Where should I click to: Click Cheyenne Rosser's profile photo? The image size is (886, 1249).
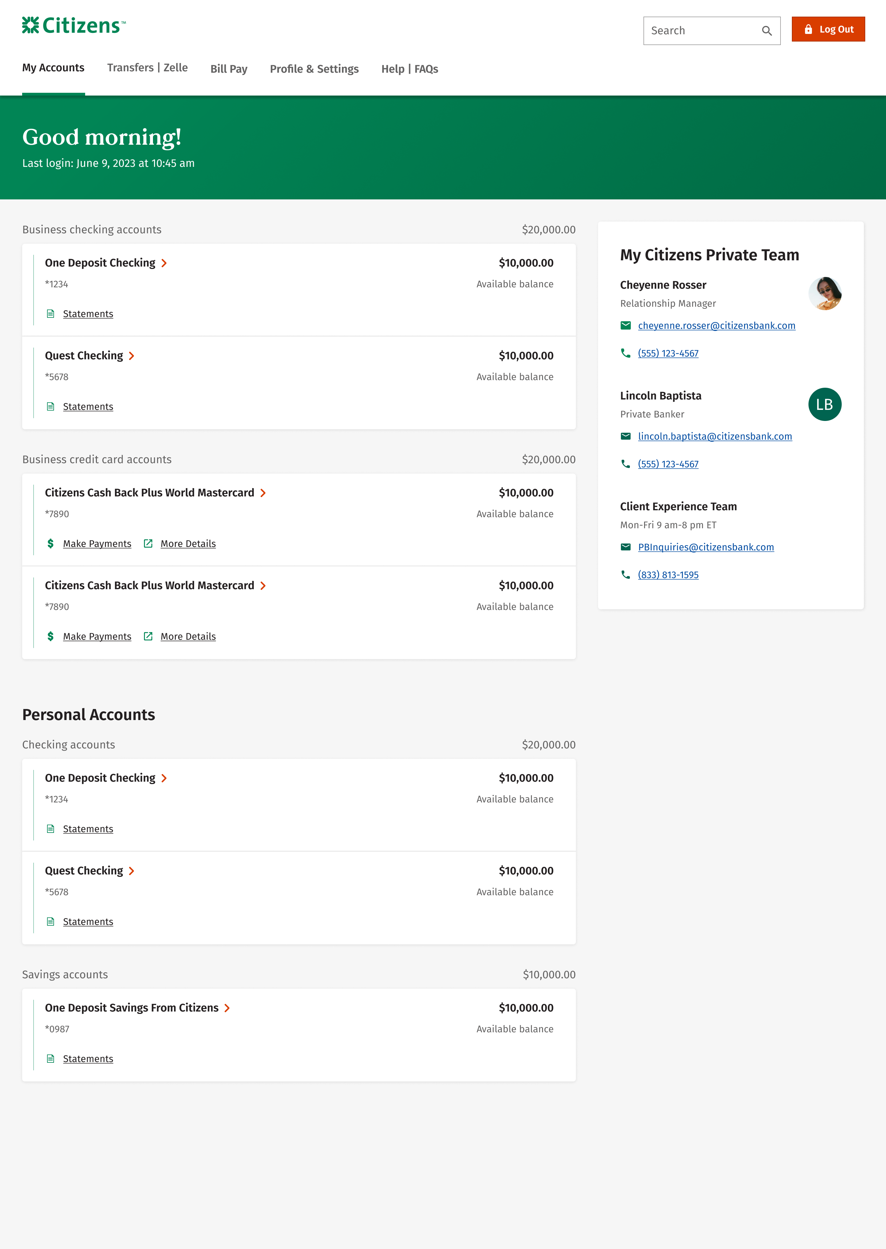(824, 294)
